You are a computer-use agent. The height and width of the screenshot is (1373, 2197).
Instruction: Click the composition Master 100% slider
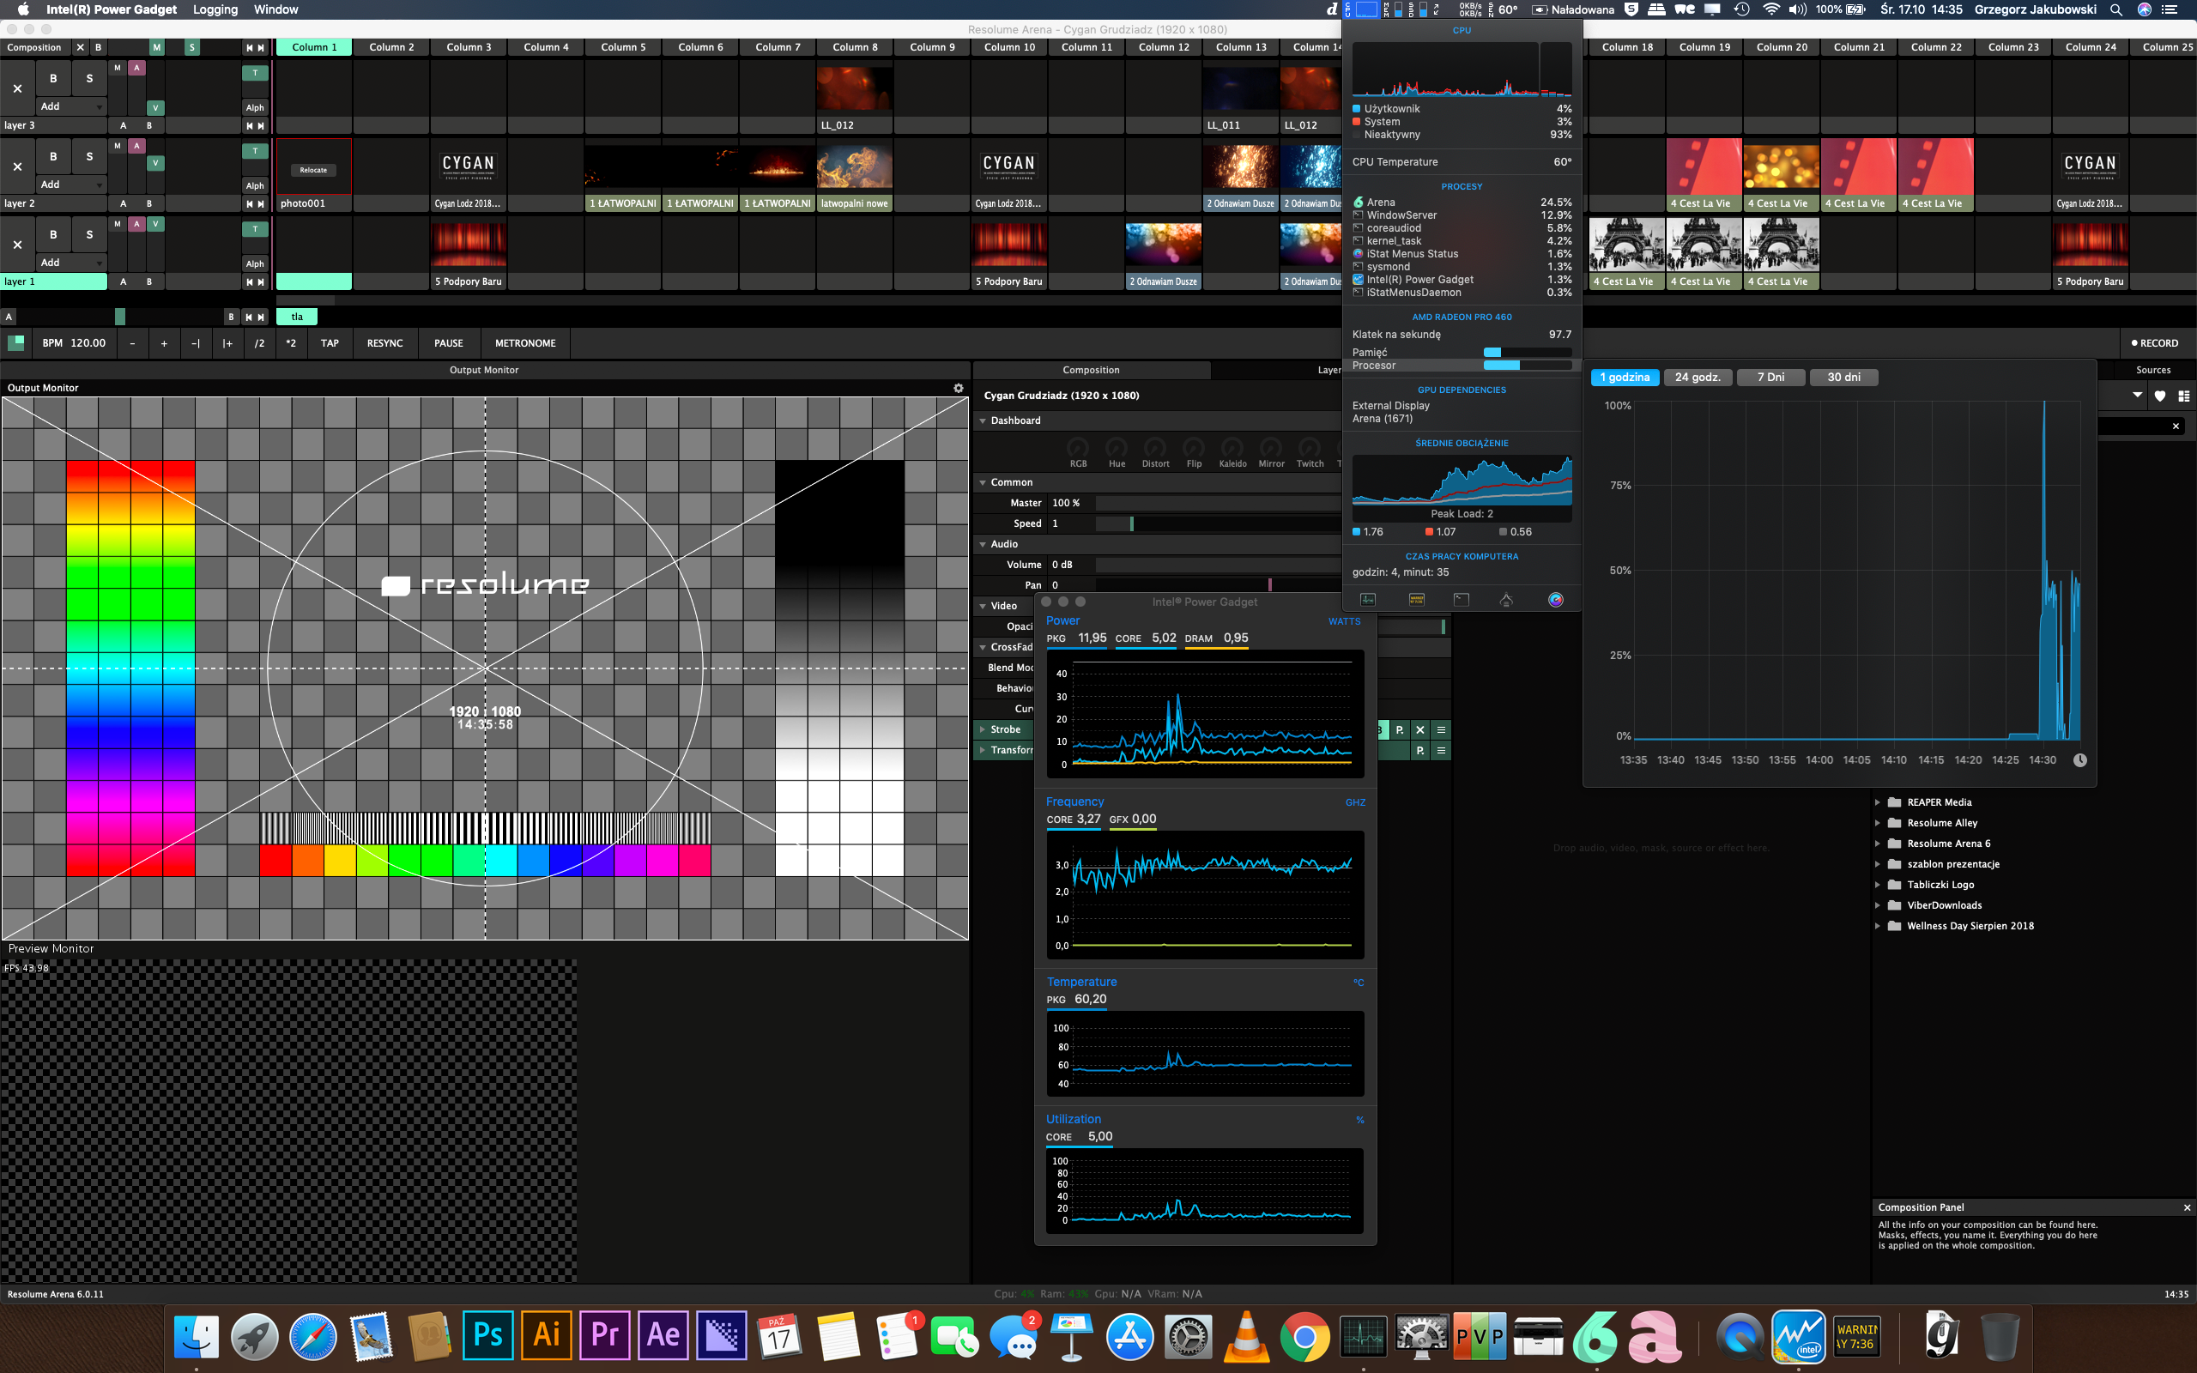[x=1217, y=503]
